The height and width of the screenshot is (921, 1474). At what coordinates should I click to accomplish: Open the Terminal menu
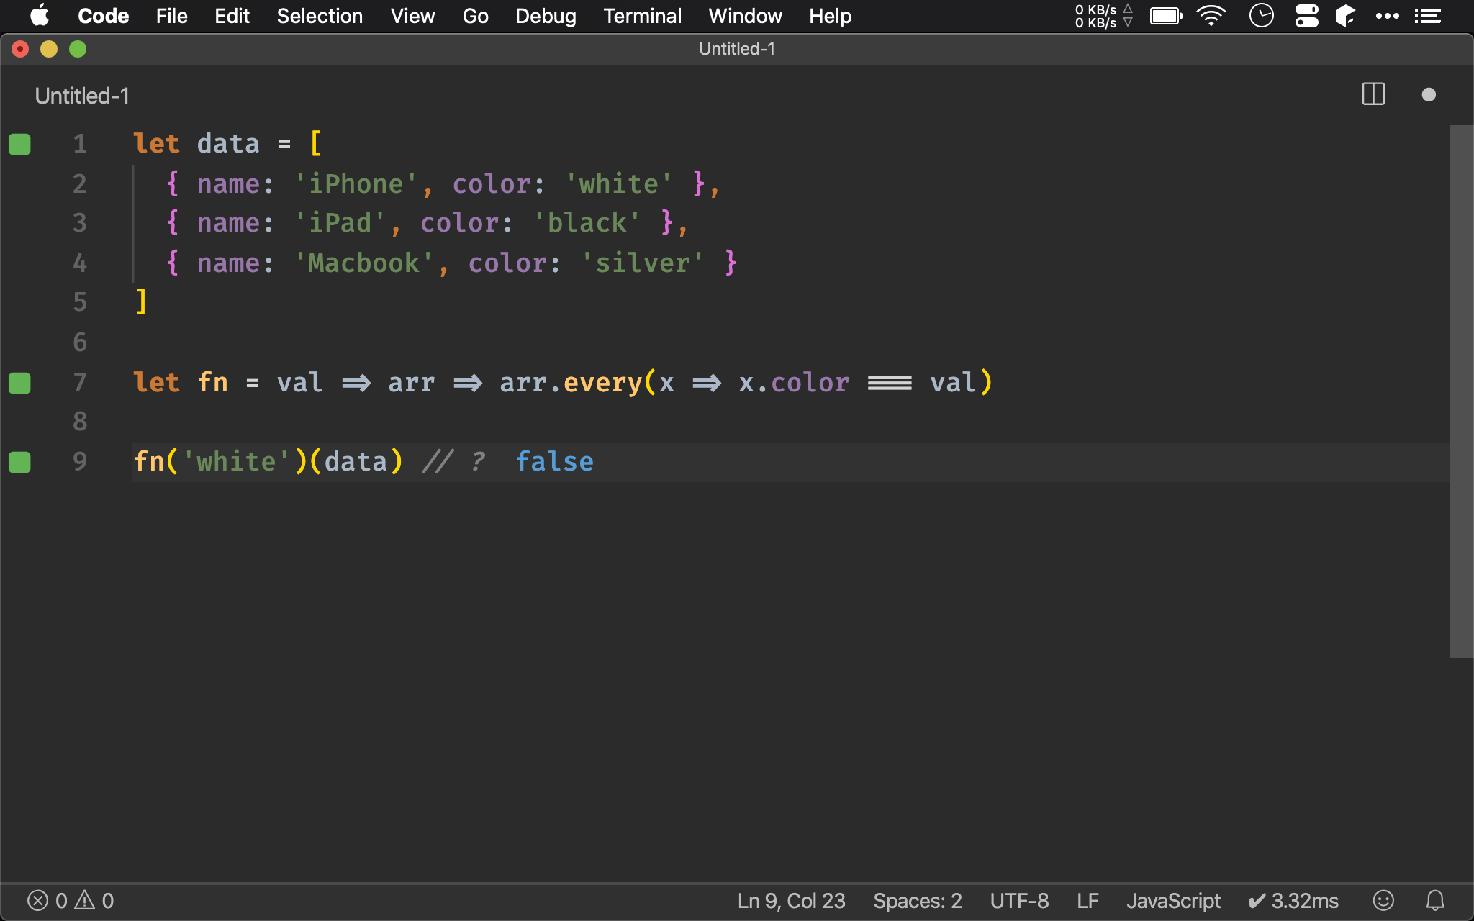642,16
